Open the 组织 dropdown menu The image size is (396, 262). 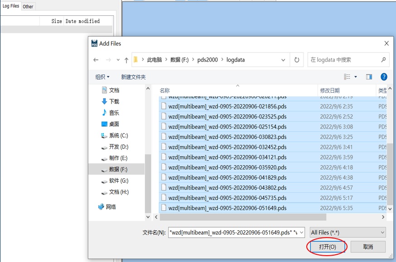pos(101,76)
